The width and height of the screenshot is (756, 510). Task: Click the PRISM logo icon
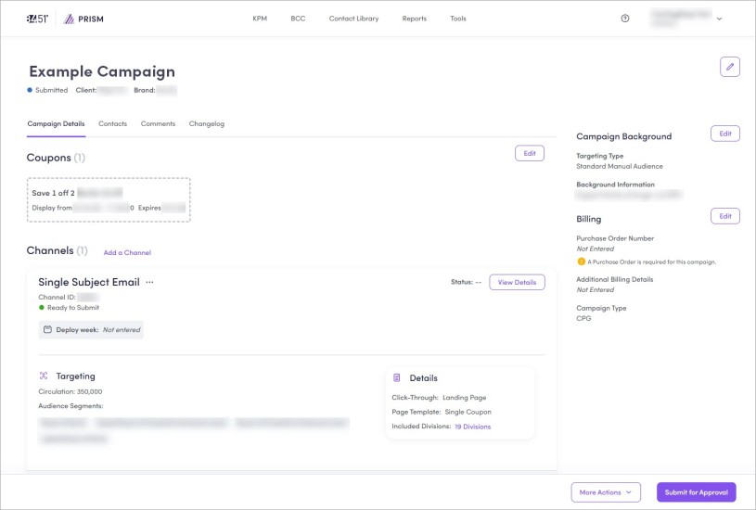tap(69, 19)
